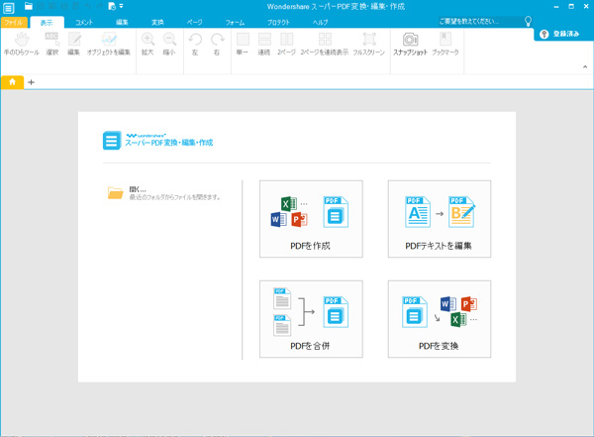Click the application menu icon in title bar
This screenshot has height=437, width=594.
click(x=8, y=8)
